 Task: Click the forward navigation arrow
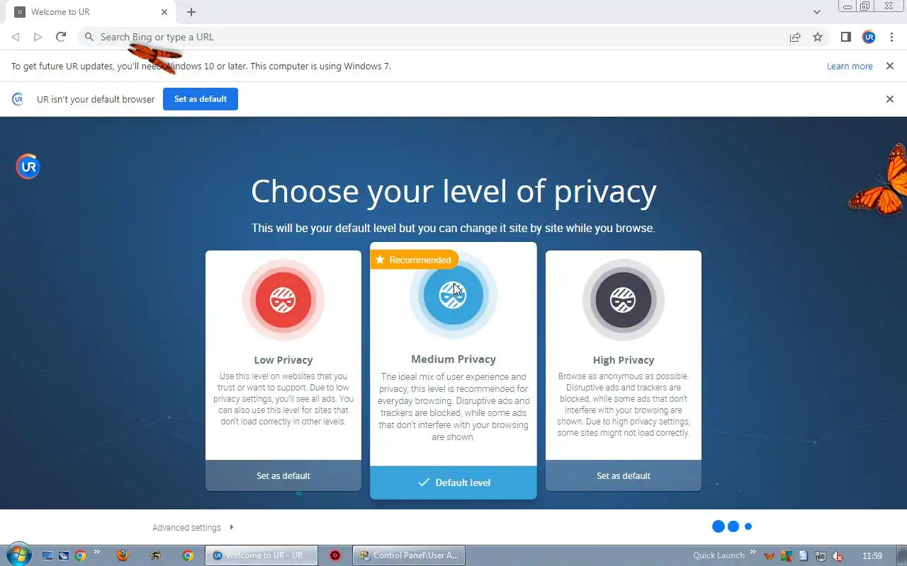(x=38, y=37)
